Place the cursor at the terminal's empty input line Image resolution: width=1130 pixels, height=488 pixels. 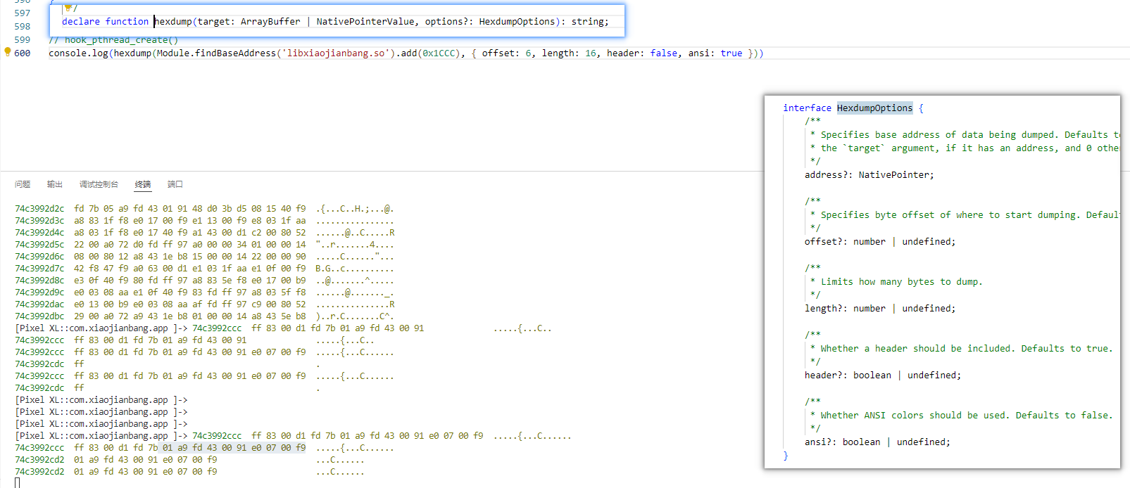pos(18,482)
